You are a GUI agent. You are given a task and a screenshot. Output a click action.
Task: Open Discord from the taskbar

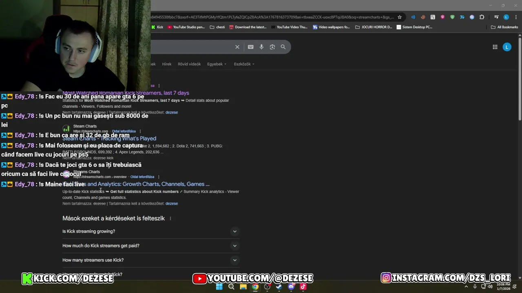coord(291,286)
